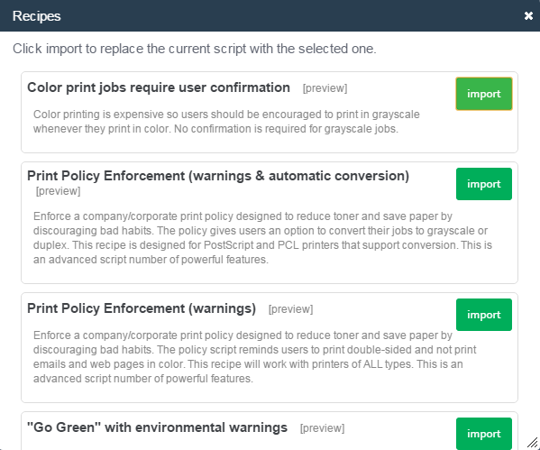Screen dimensions: 540x450
Task: Click the dialog resize grip icon
Action: [533, 443]
